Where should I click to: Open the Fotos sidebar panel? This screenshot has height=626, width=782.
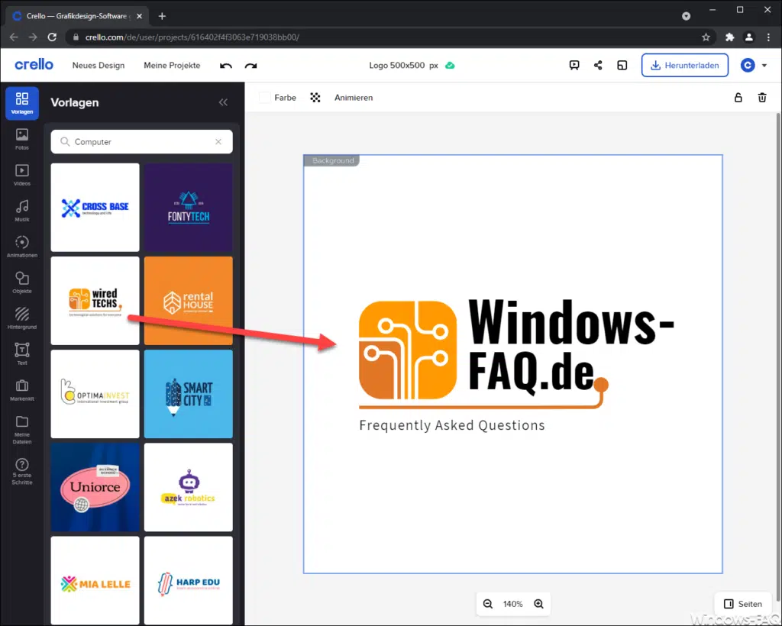coord(22,139)
